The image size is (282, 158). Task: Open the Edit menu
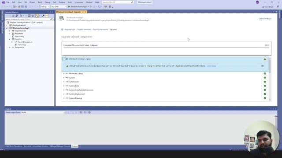[x=14, y=2]
